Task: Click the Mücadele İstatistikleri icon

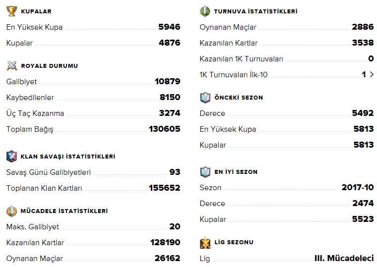Action: (x=12, y=211)
